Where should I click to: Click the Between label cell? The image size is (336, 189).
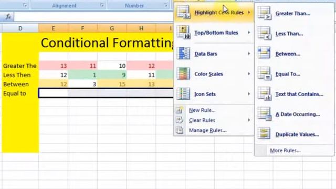coord(20,84)
